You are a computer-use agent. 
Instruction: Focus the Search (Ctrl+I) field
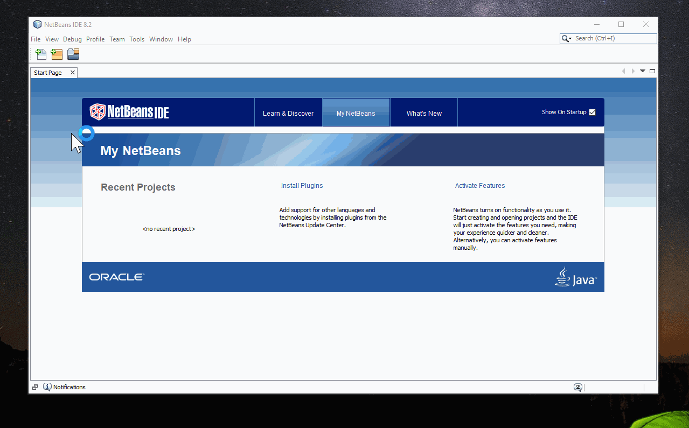click(x=615, y=39)
